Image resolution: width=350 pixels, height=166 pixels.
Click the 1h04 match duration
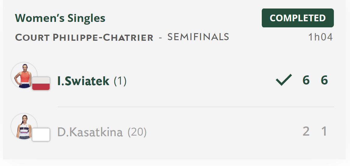320,37
